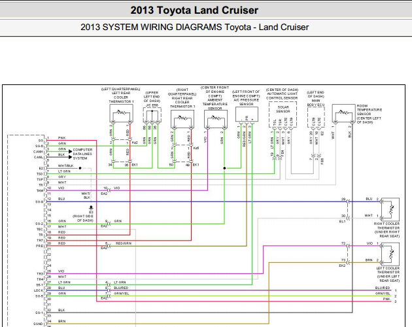
Task: Select the 'ROOM TEMPERATURE SENSOR' label
Action: (369, 110)
